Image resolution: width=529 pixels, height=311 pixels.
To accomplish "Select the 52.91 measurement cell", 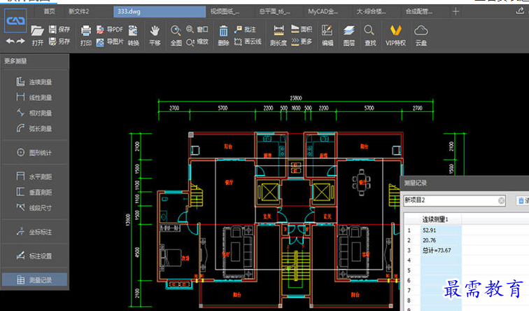I will (441, 230).
